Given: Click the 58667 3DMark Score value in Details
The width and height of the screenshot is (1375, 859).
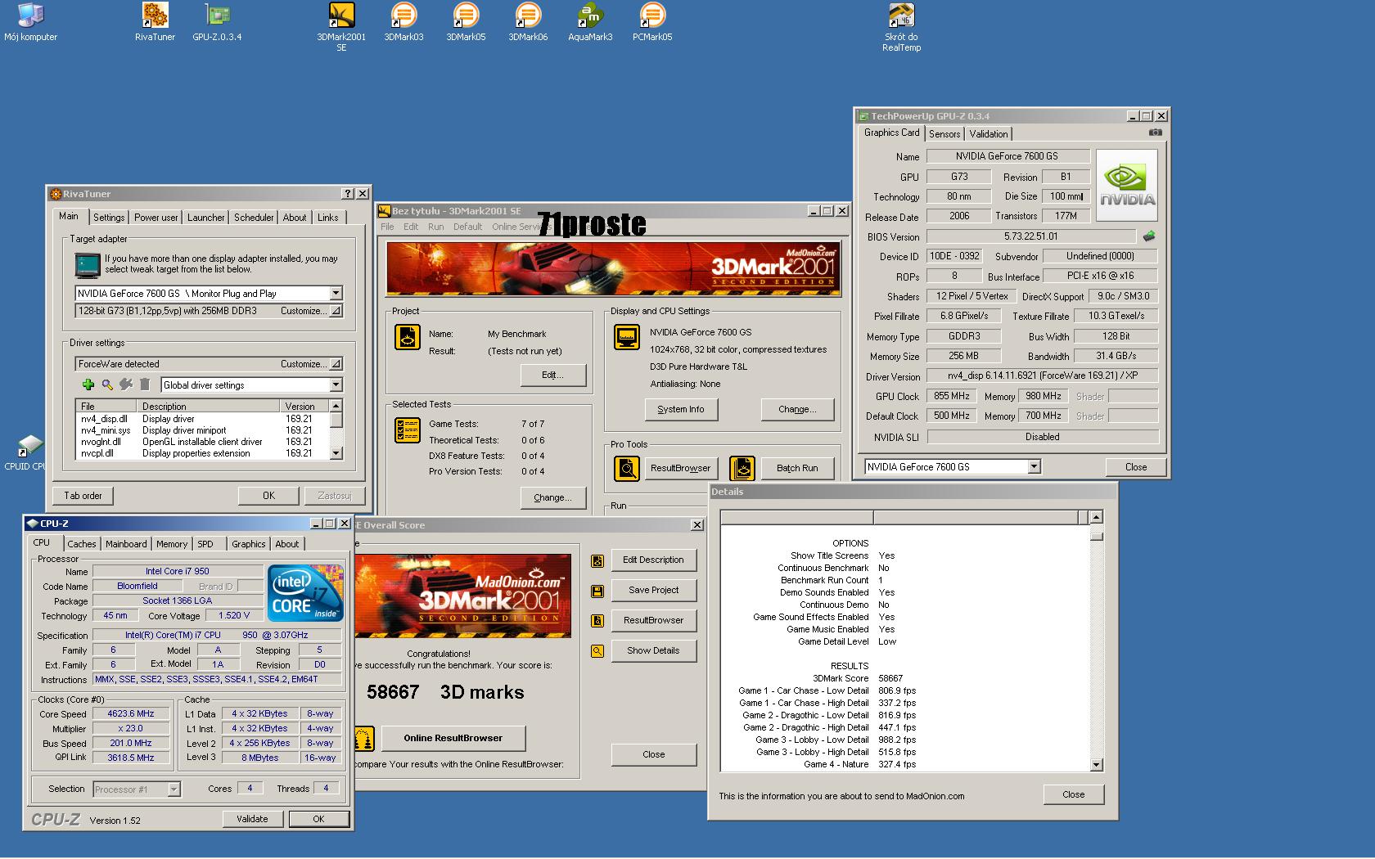Looking at the screenshot, I should [890, 678].
